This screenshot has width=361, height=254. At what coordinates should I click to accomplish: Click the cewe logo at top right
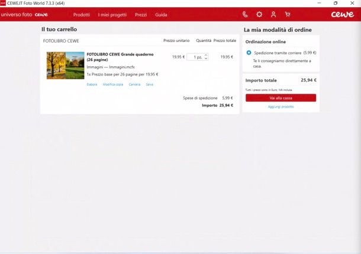point(342,14)
